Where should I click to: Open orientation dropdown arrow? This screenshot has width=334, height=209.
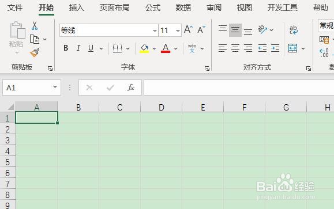coord(272,30)
